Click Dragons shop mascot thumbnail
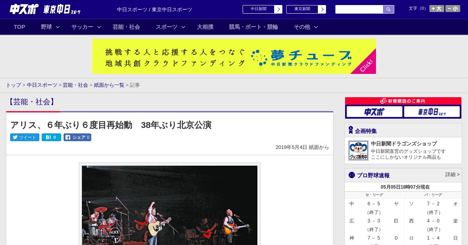 click(x=358, y=150)
